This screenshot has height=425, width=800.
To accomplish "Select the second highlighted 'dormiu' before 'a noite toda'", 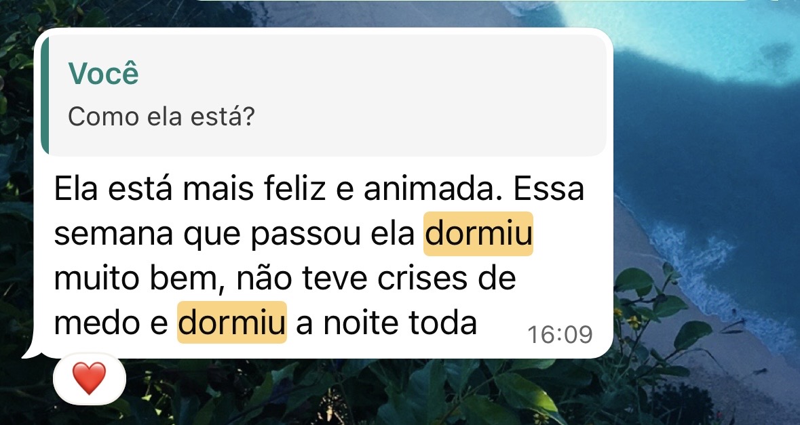I will [x=231, y=323].
